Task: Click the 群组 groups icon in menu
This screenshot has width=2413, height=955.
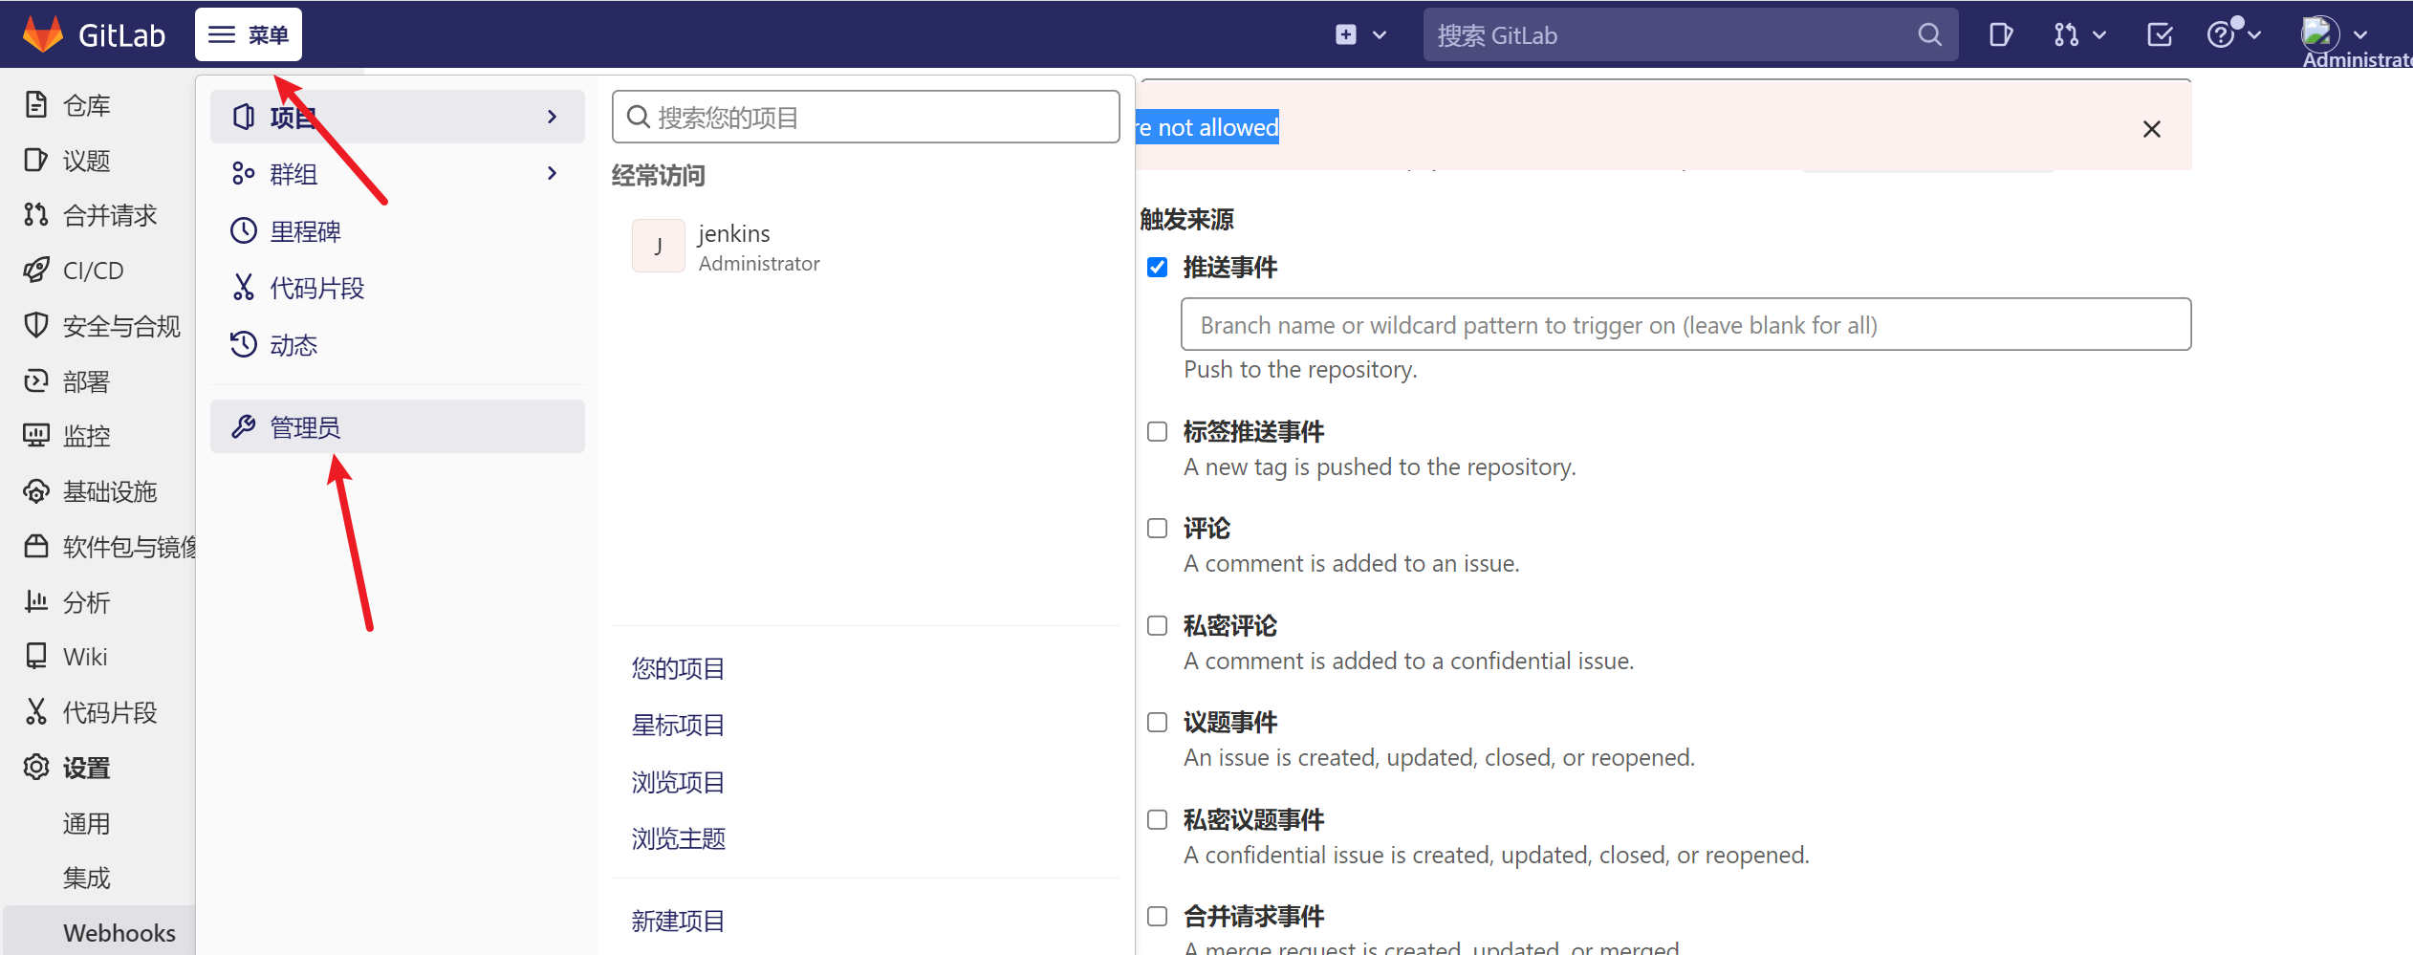Action: click(x=244, y=173)
